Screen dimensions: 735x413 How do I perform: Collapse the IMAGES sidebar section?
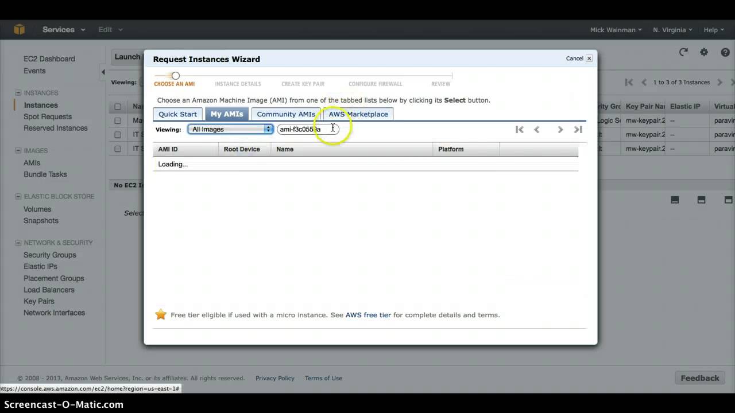click(x=18, y=151)
